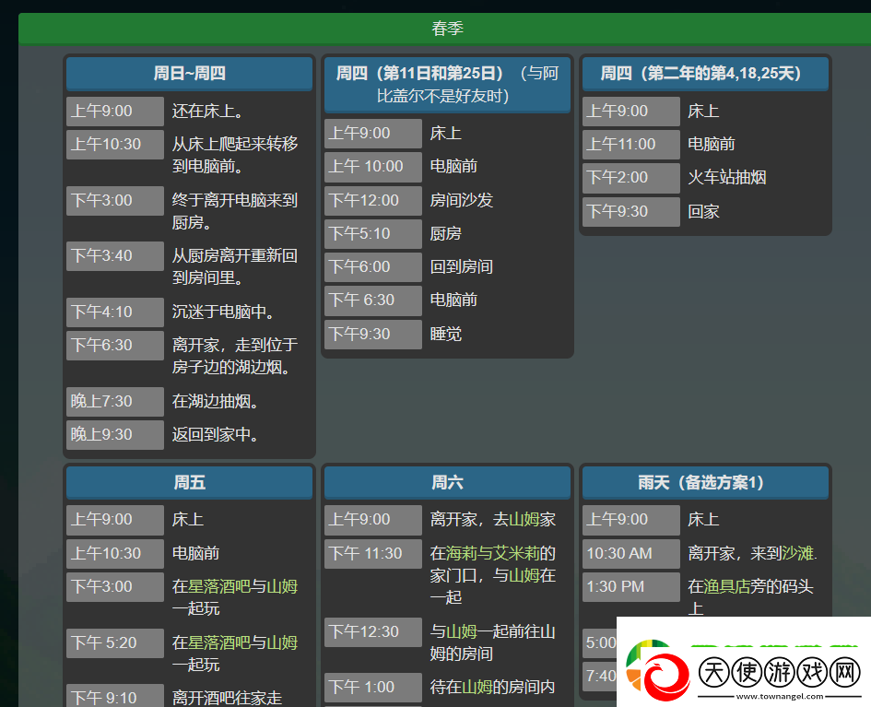Click the text 还在床上。

207,112
